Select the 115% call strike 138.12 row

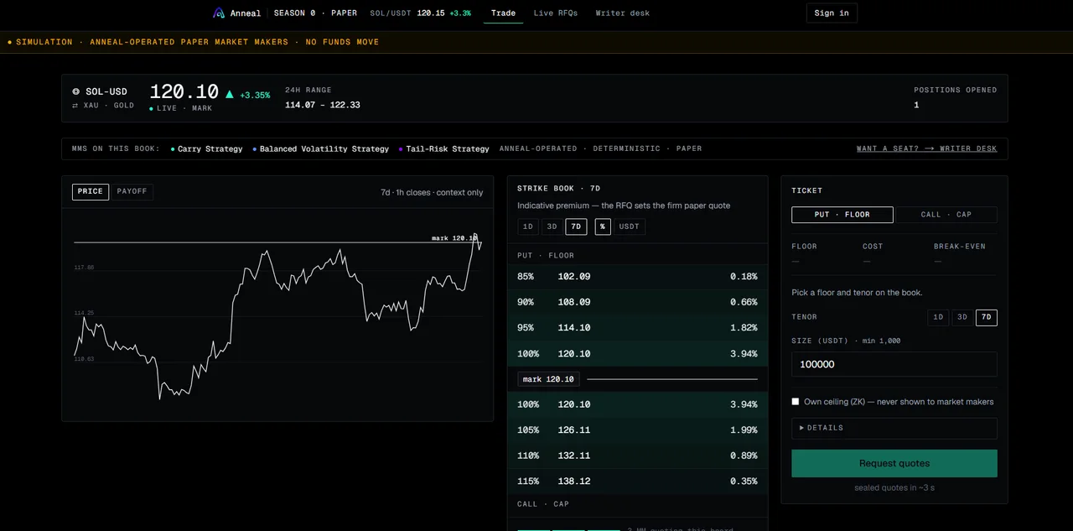(x=637, y=482)
